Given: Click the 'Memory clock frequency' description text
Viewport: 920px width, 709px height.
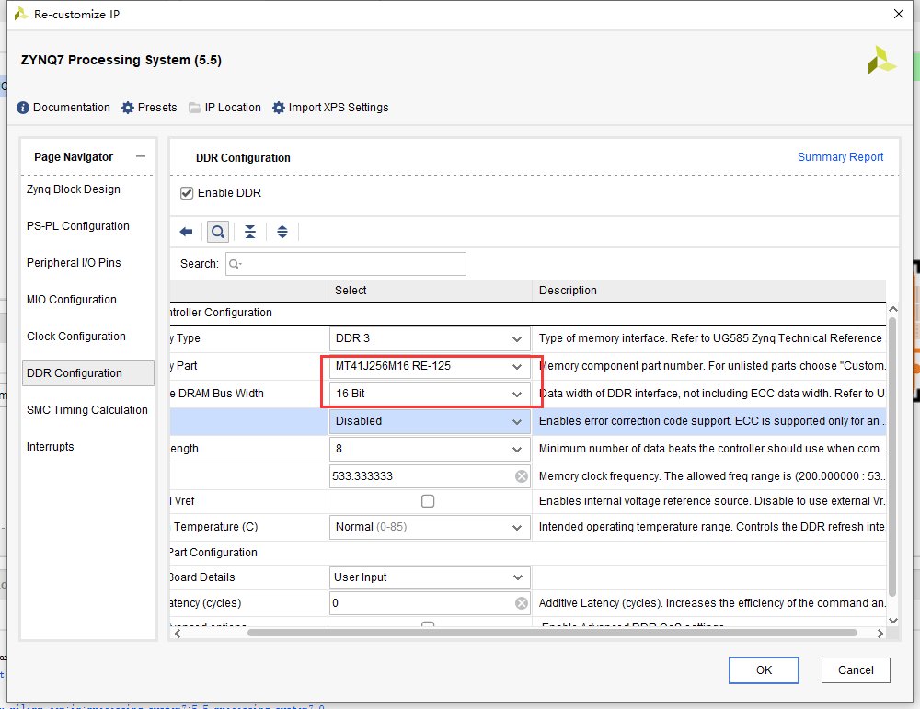Looking at the screenshot, I should point(712,476).
